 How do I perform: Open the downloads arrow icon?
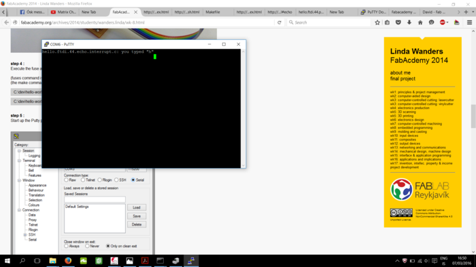(409, 22)
